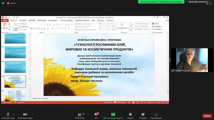Open View Settings (Настройки просмотра) dropdown
The image size is (214, 120).
(x=199, y=2)
